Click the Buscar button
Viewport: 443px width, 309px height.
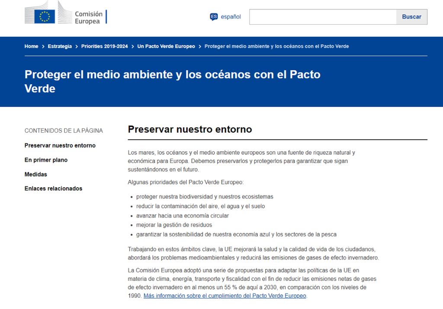(412, 17)
